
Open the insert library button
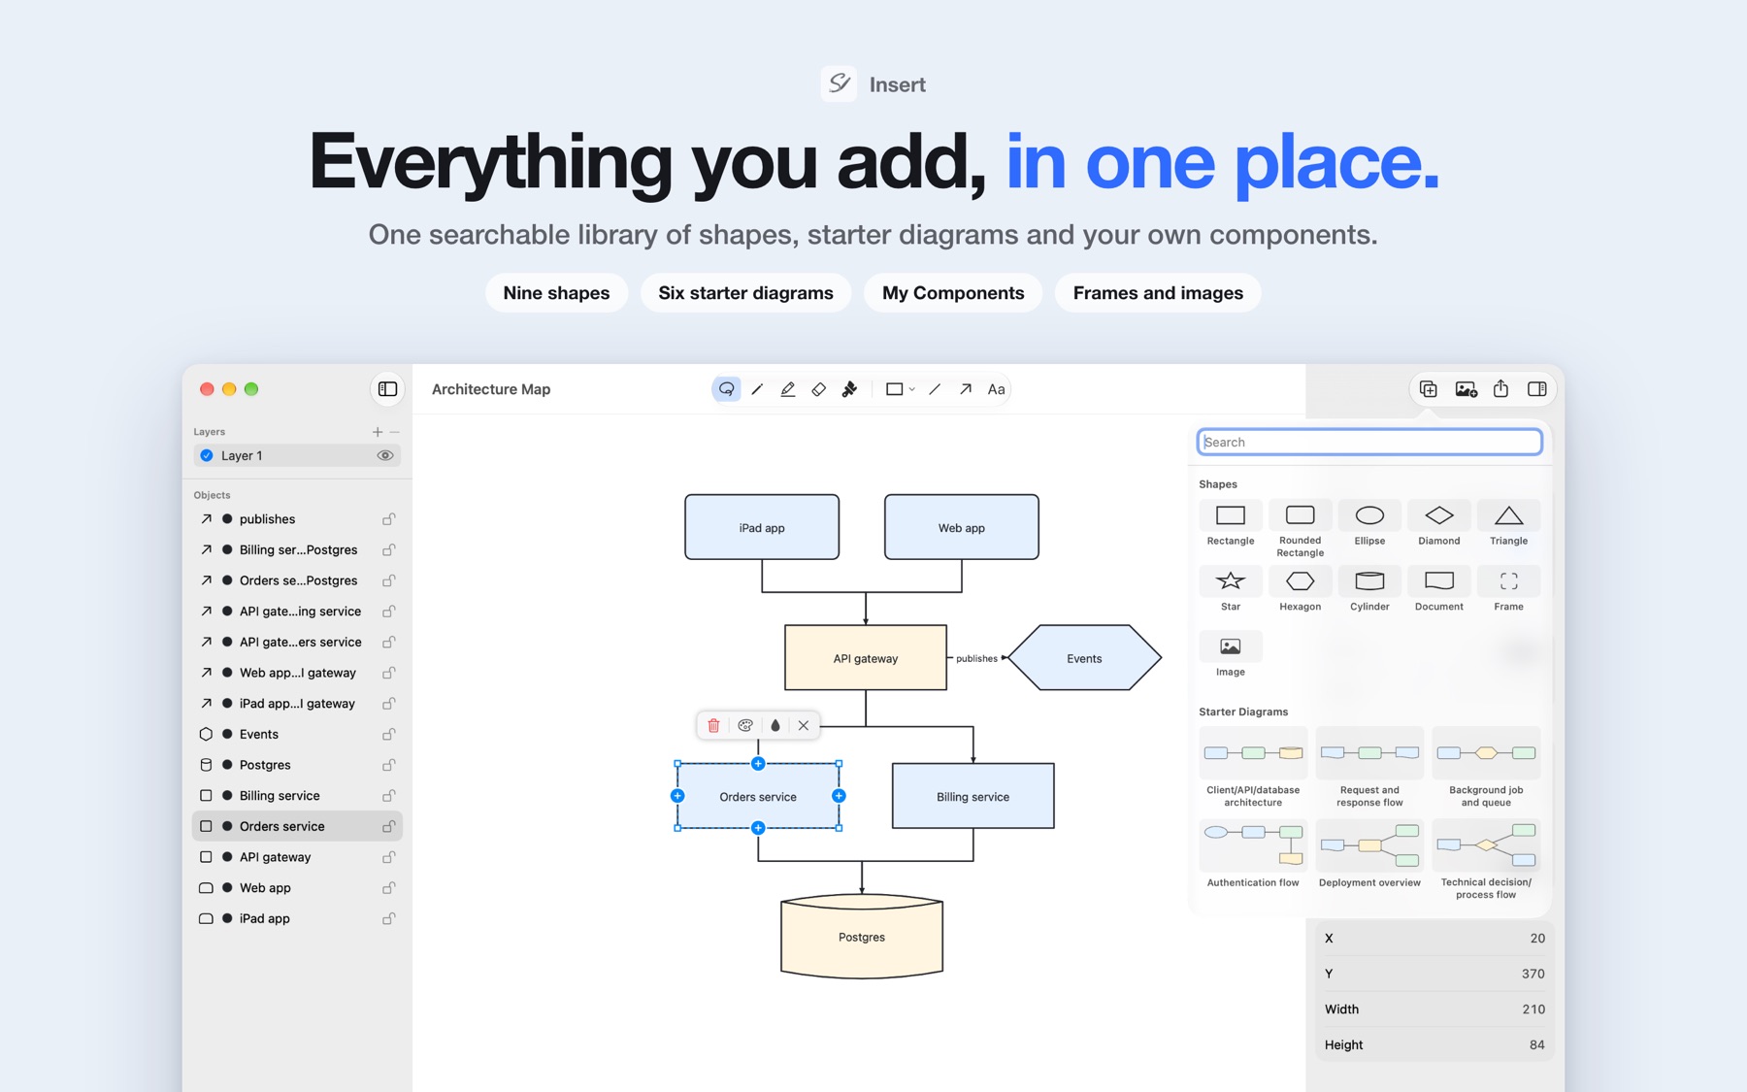1429,389
